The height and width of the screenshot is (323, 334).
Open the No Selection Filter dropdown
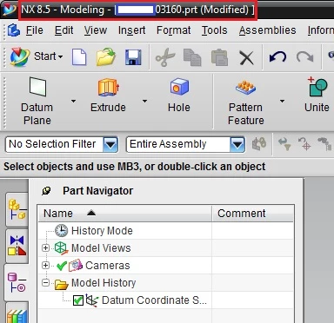tap(110, 144)
